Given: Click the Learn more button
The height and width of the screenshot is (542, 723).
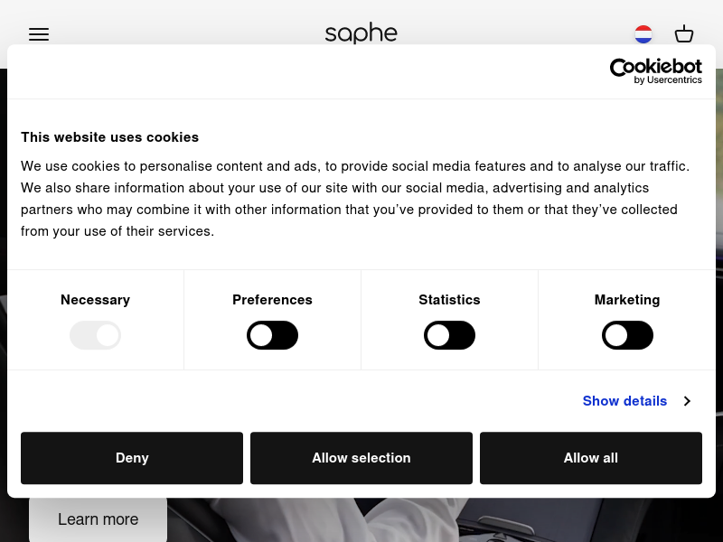Looking at the screenshot, I should (x=99, y=519).
